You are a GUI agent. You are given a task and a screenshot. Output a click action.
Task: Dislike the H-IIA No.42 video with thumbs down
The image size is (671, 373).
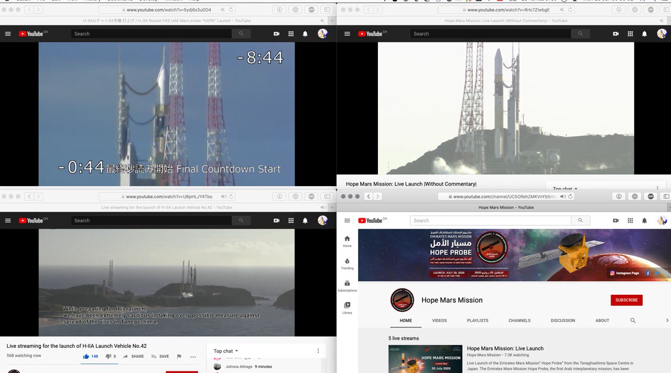(x=111, y=356)
